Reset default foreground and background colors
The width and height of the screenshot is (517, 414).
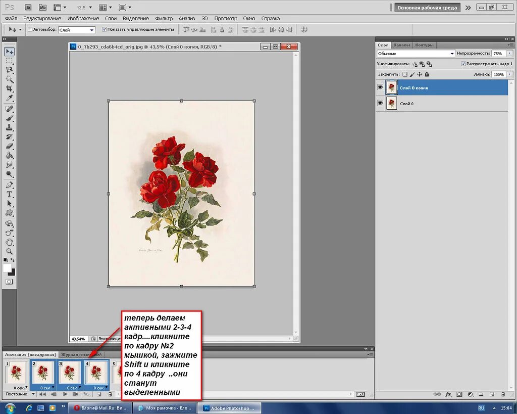tap(5, 260)
